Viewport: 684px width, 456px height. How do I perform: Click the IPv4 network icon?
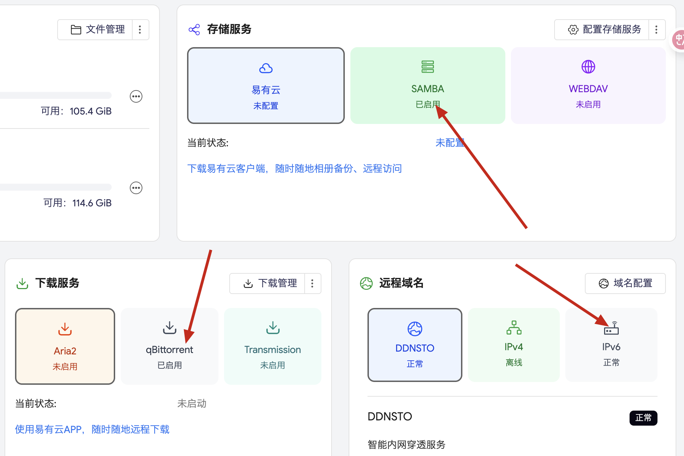[514, 328]
